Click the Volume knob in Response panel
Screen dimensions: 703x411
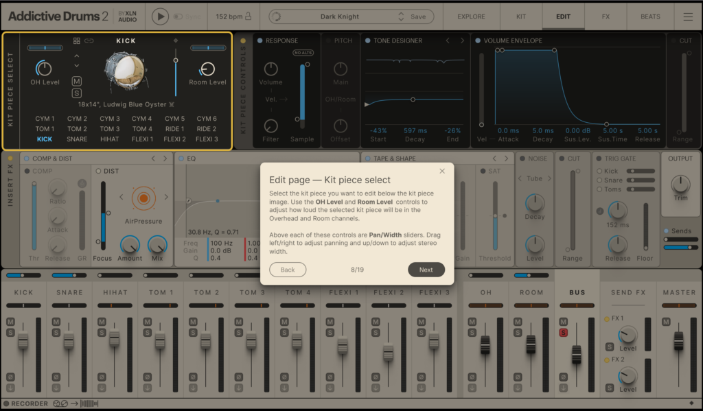[x=270, y=69]
